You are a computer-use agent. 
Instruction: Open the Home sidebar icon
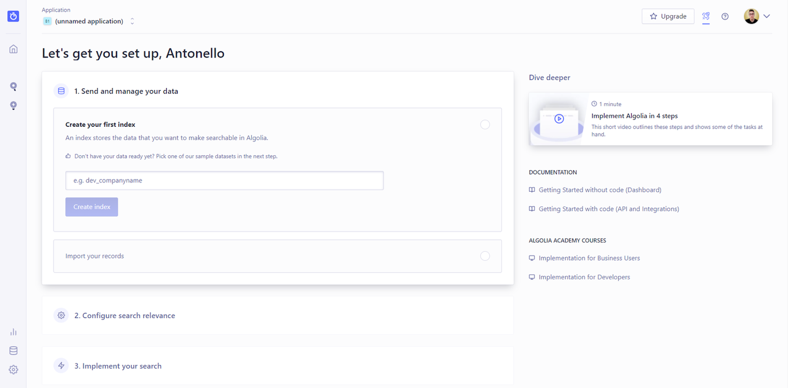[x=13, y=49]
